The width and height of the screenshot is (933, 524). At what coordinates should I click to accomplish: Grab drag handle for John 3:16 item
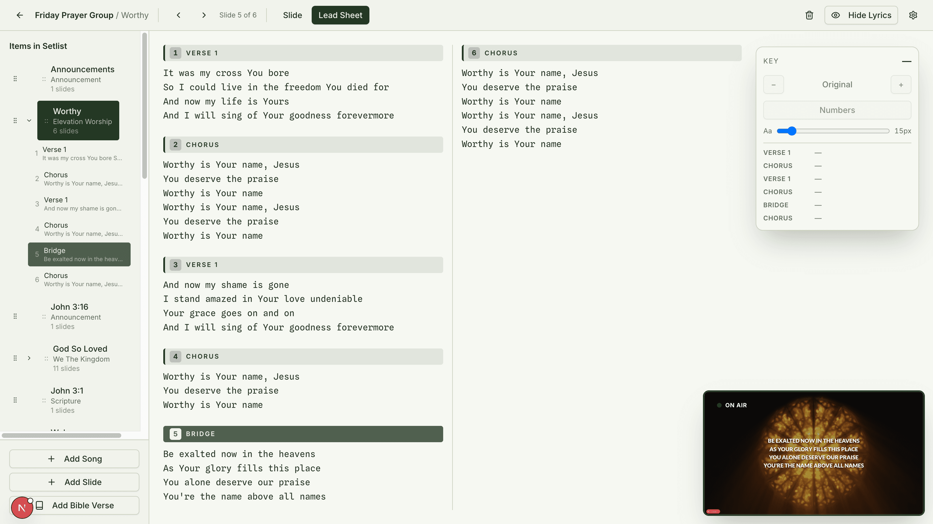click(x=15, y=316)
